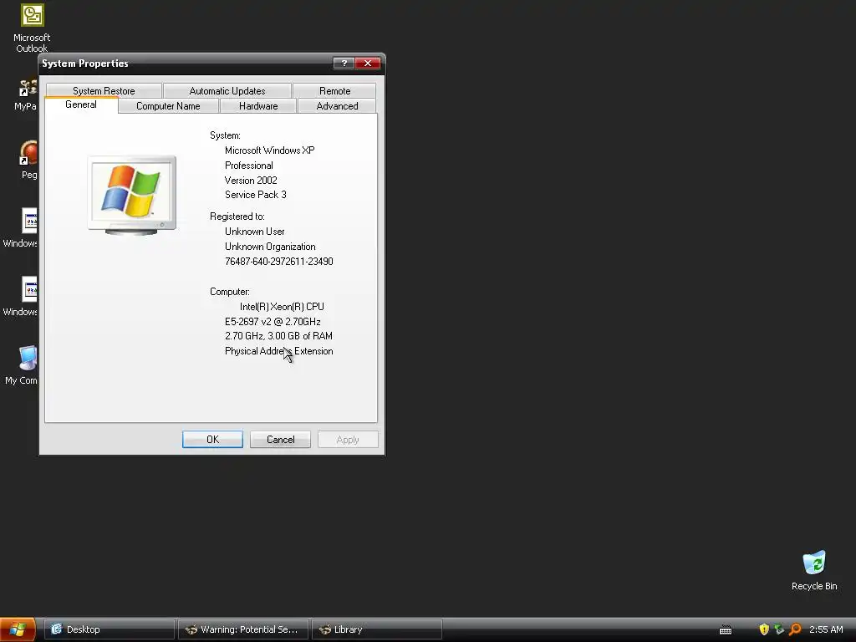The width and height of the screenshot is (856, 642).
Task: Close the System Properties dialog
Action: [x=368, y=64]
